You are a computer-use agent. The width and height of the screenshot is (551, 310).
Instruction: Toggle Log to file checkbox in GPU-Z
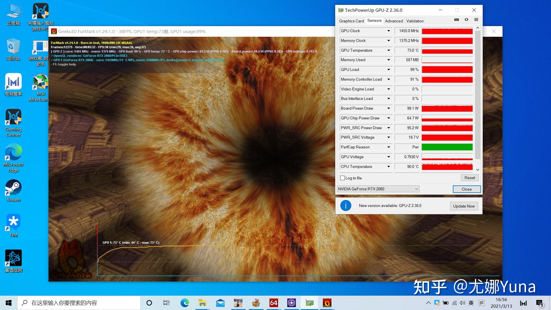click(342, 177)
